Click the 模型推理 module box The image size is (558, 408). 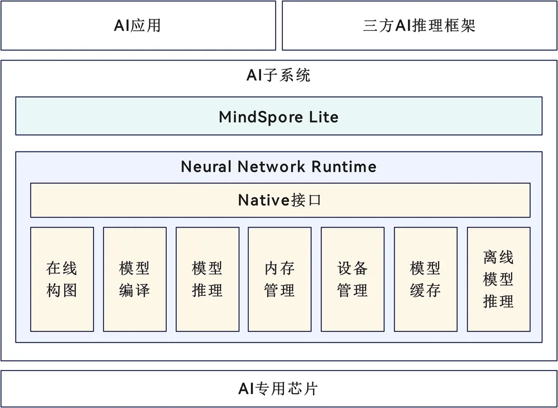(208, 279)
